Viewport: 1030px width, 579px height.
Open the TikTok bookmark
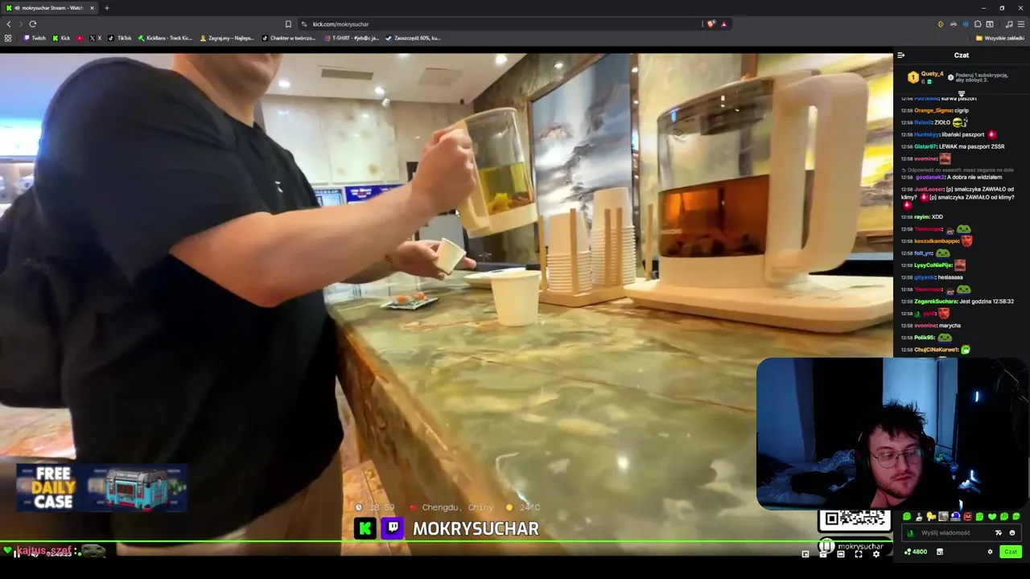121,38
